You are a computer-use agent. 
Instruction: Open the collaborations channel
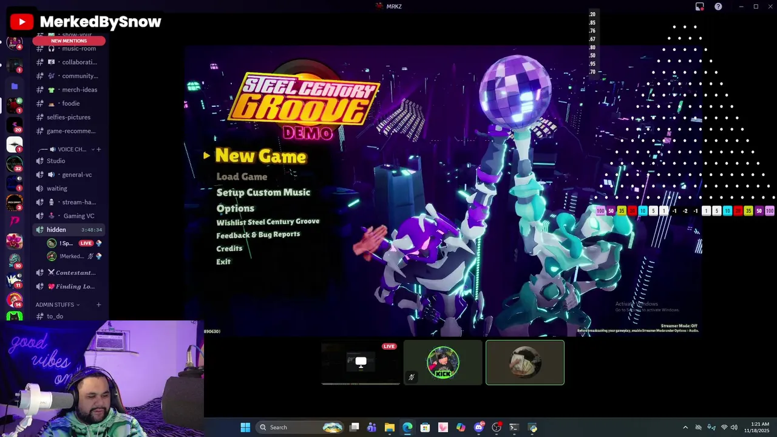tap(69, 62)
